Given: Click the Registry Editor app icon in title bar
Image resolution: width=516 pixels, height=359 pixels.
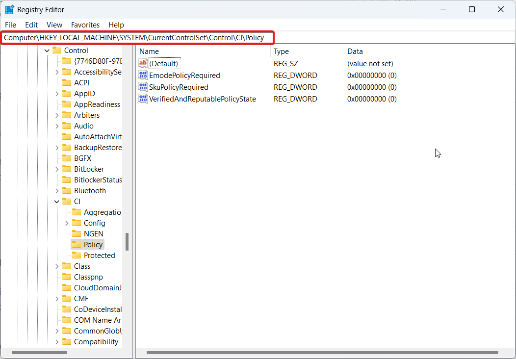Looking at the screenshot, I should [9, 9].
